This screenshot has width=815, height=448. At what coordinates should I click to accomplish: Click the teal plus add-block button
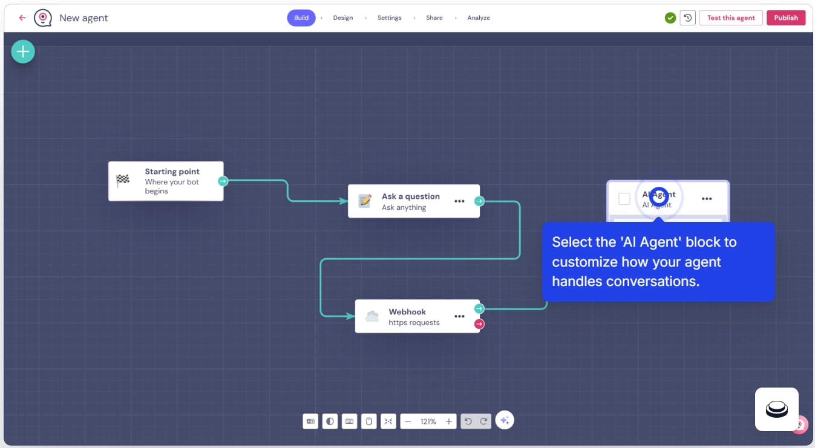tap(23, 52)
